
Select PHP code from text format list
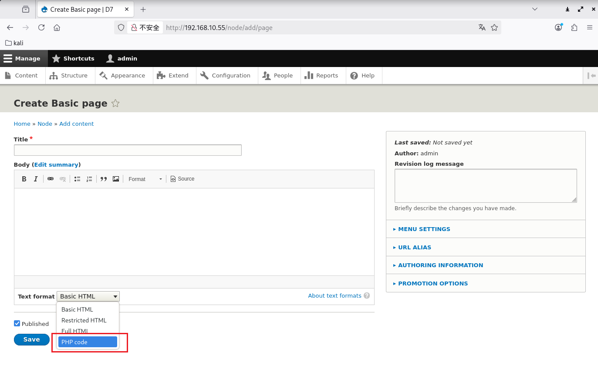click(x=87, y=342)
